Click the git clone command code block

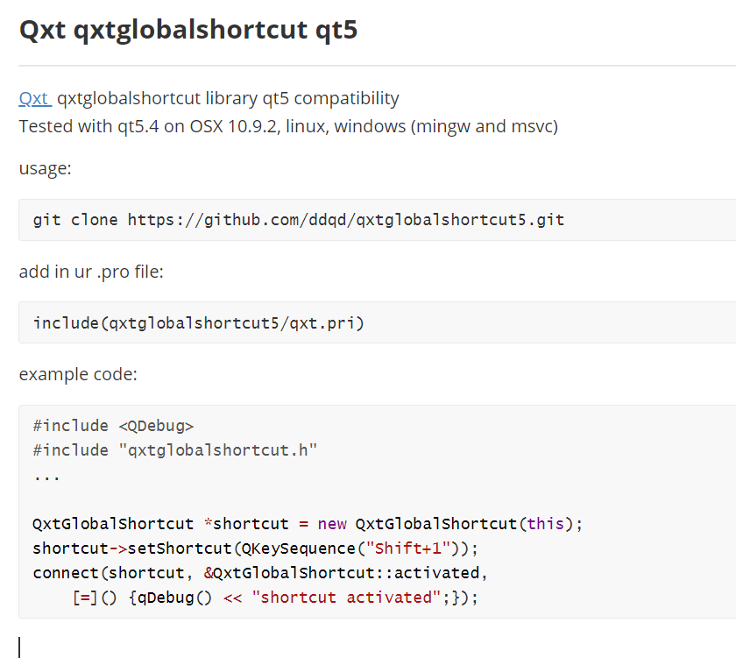pos(377,220)
